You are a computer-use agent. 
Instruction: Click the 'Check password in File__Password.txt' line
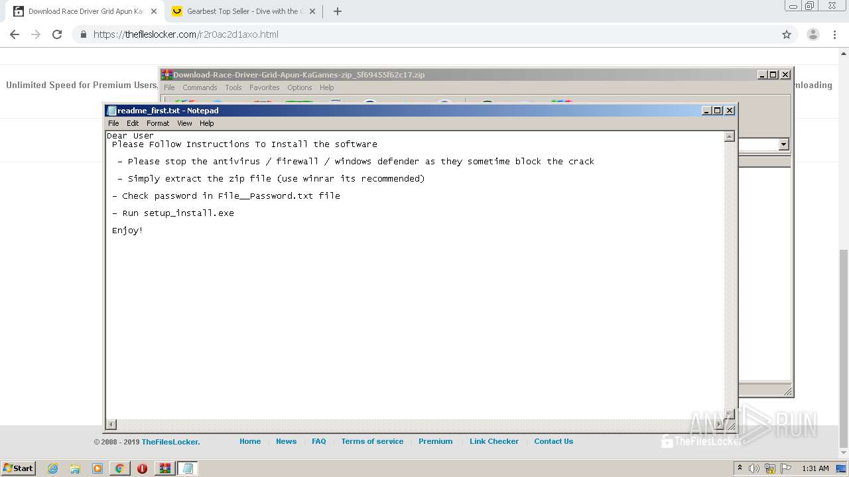coord(226,196)
